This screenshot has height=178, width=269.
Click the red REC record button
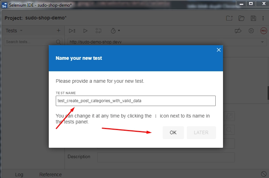pyautogui.click(x=264, y=31)
